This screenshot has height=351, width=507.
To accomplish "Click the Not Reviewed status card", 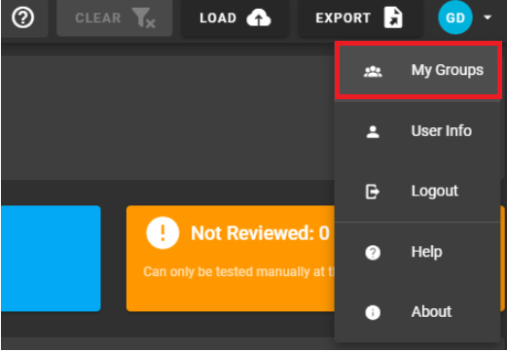I will pyautogui.click(x=231, y=259).
